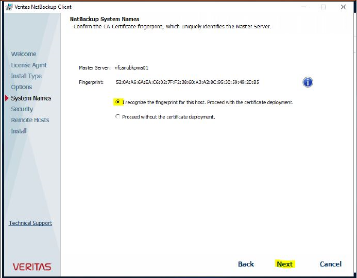
Task: Click the Welcome step in sidebar
Action: click(24, 54)
